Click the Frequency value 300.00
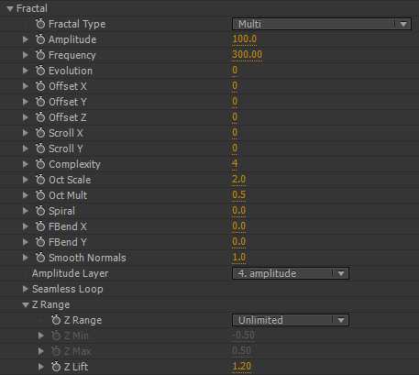The width and height of the screenshot is (419, 375). pyautogui.click(x=247, y=54)
